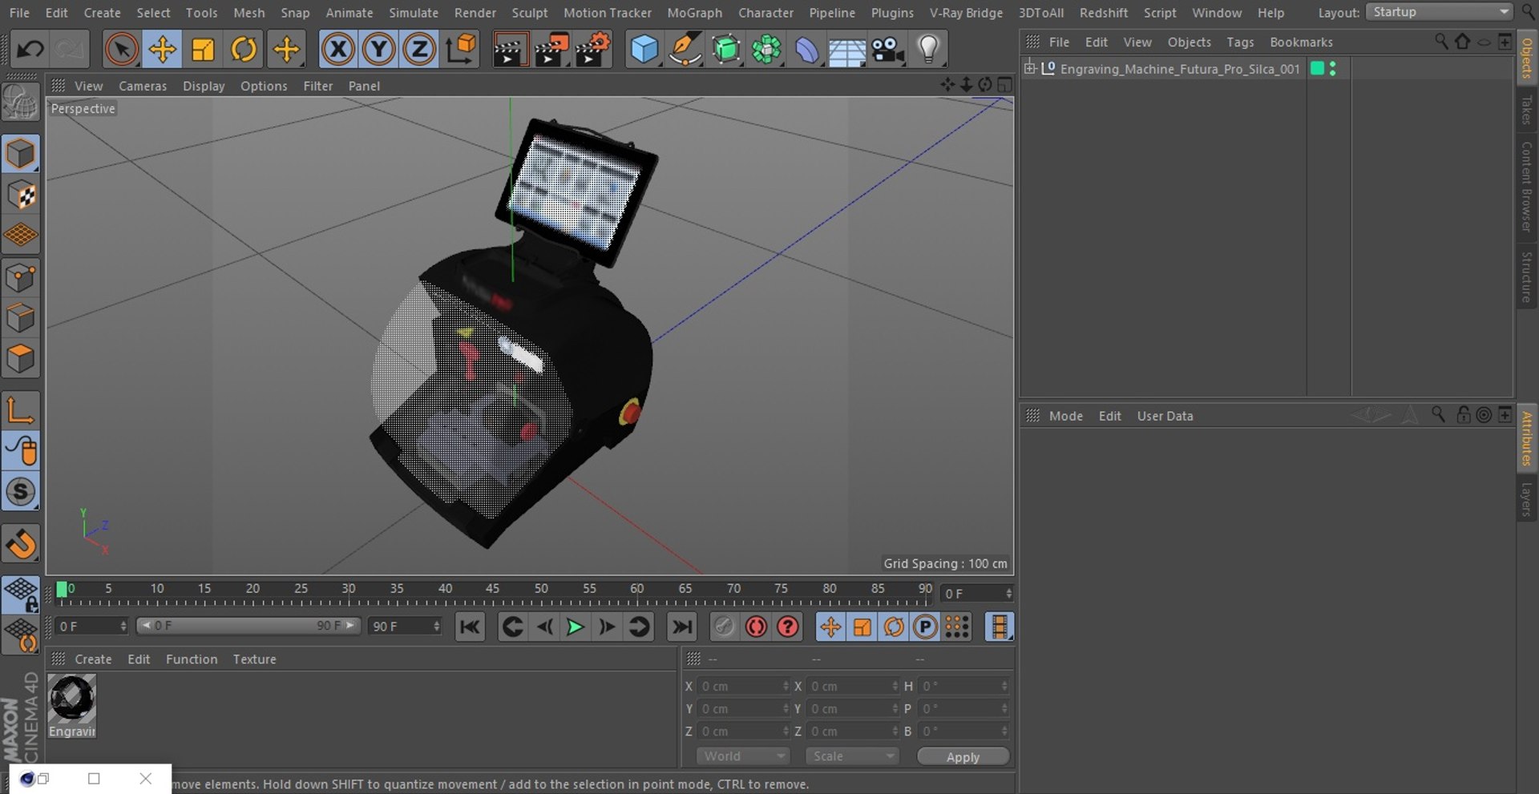Toggle X axis lock
1539x794 pixels.
click(x=337, y=50)
